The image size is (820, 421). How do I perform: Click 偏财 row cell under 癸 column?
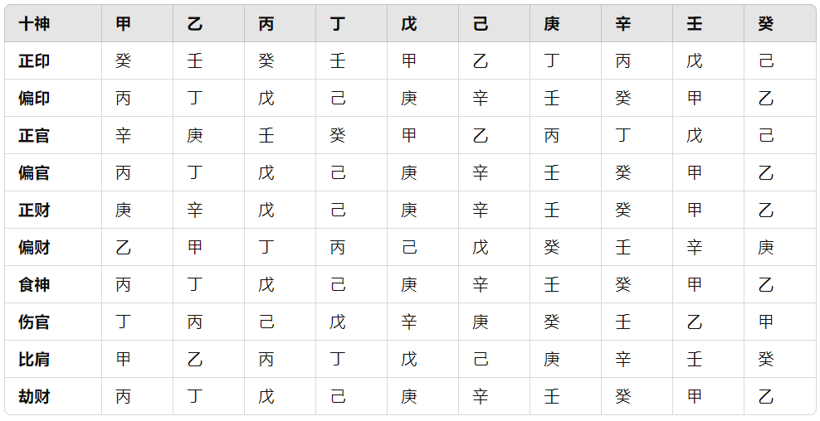[x=766, y=248]
